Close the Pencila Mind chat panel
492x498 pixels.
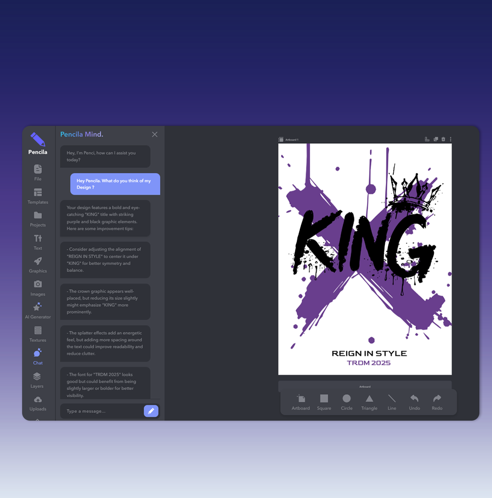click(x=154, y=134)
